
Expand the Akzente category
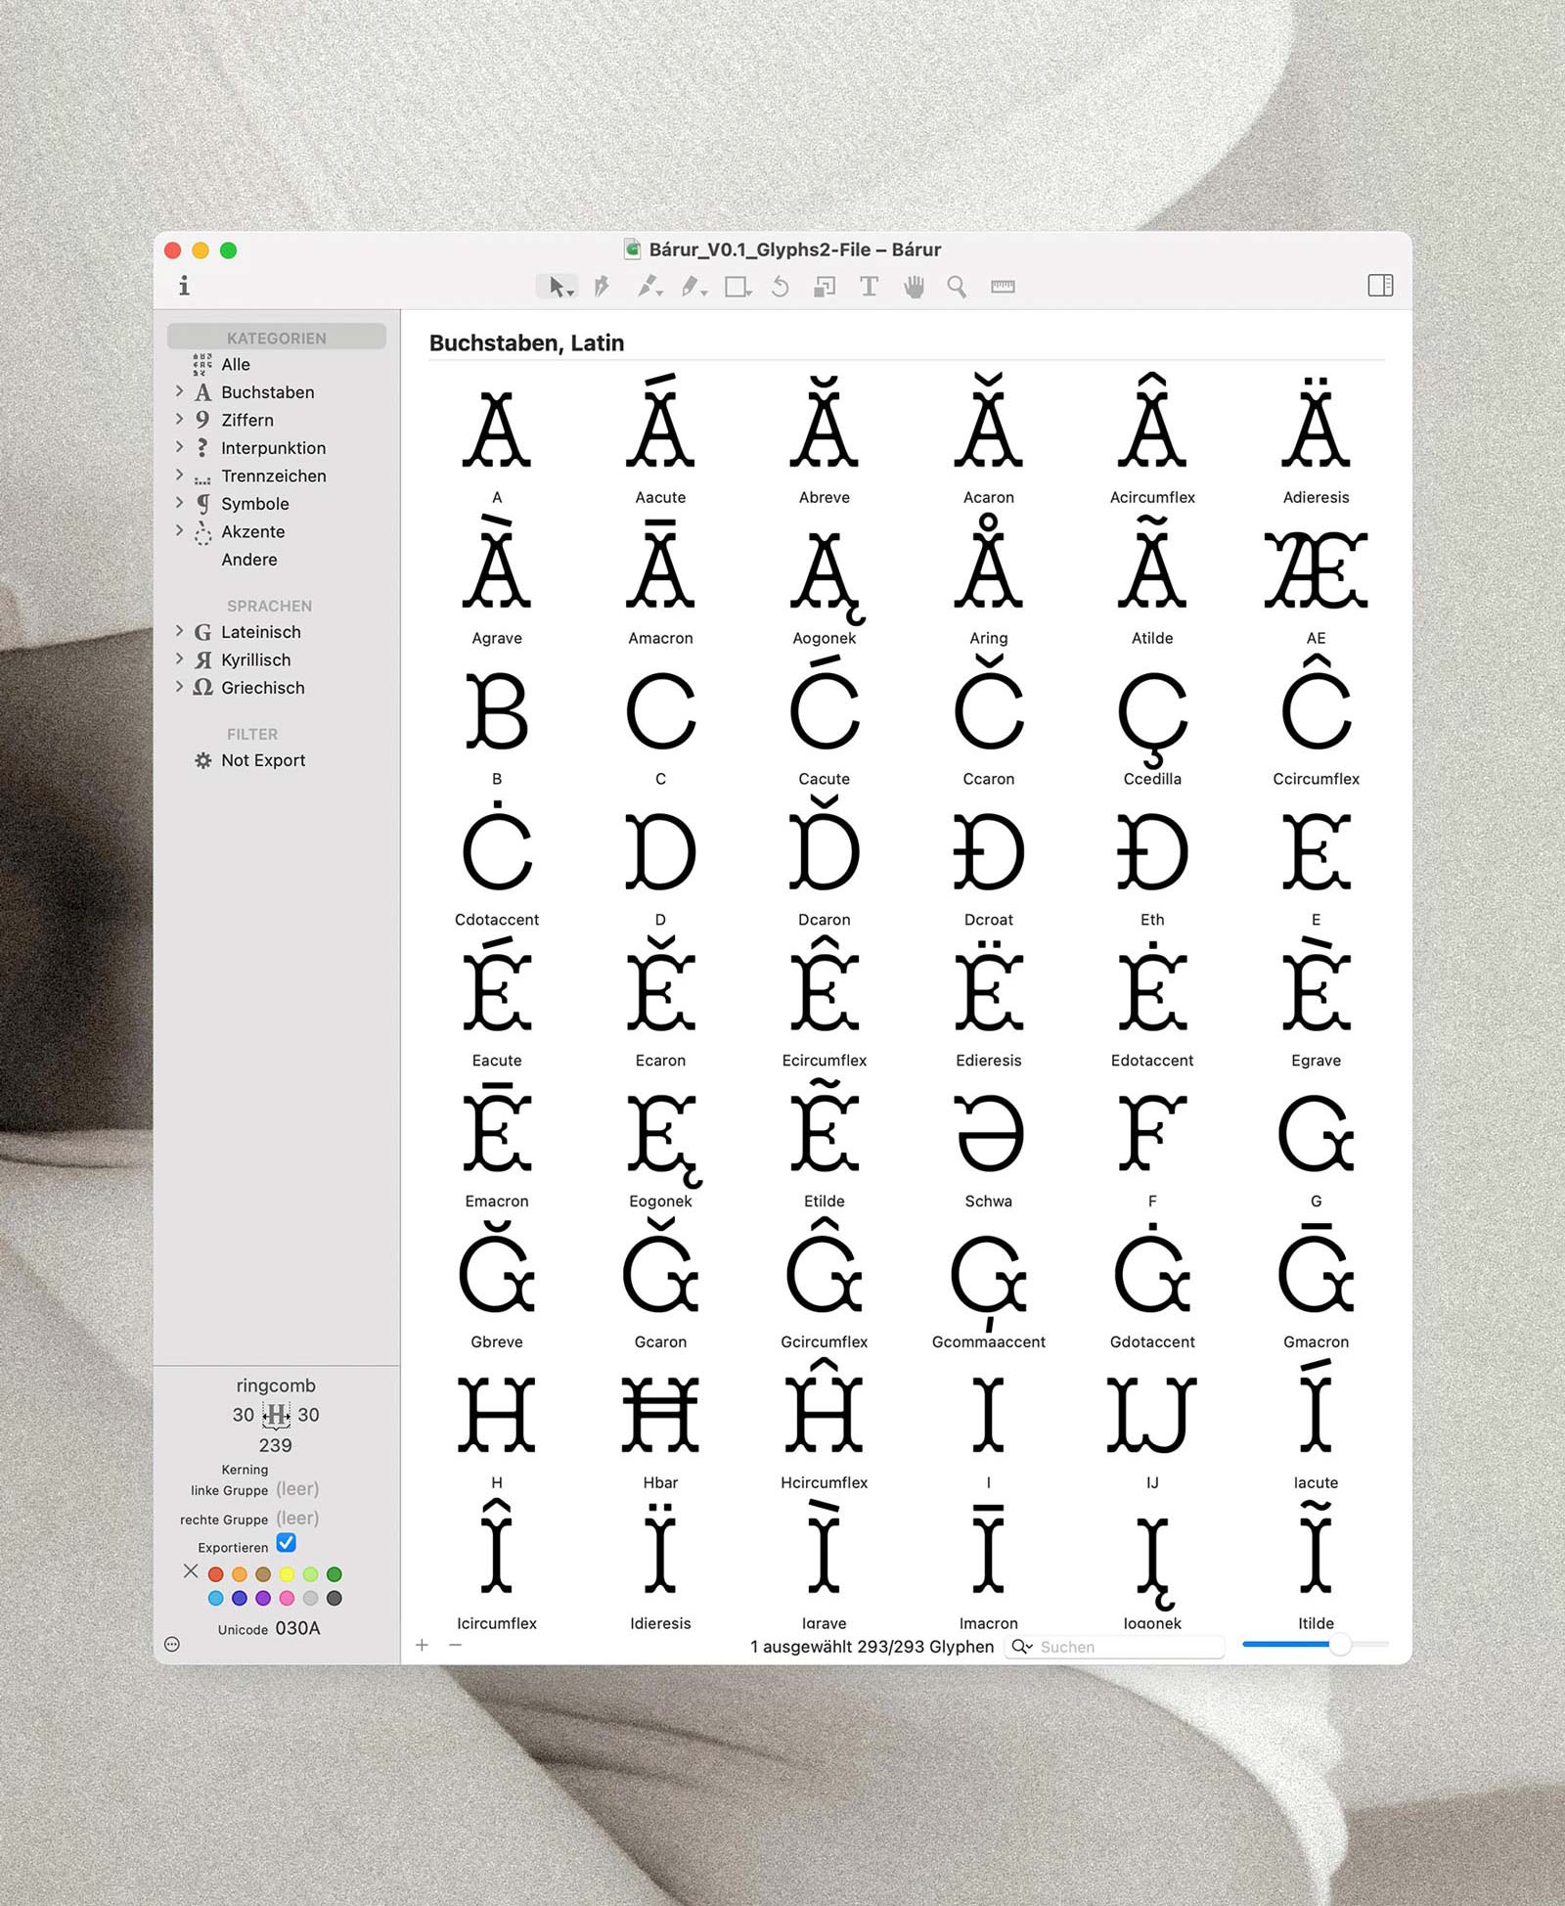tap(179, 530)
